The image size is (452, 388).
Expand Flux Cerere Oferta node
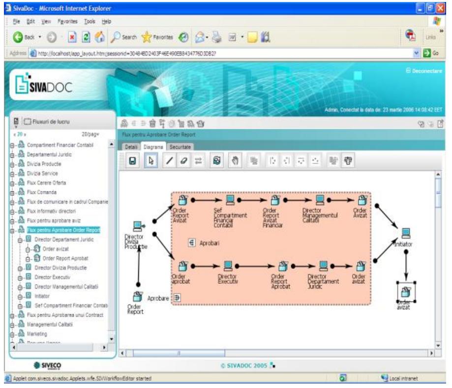click(x=12, y=184)
